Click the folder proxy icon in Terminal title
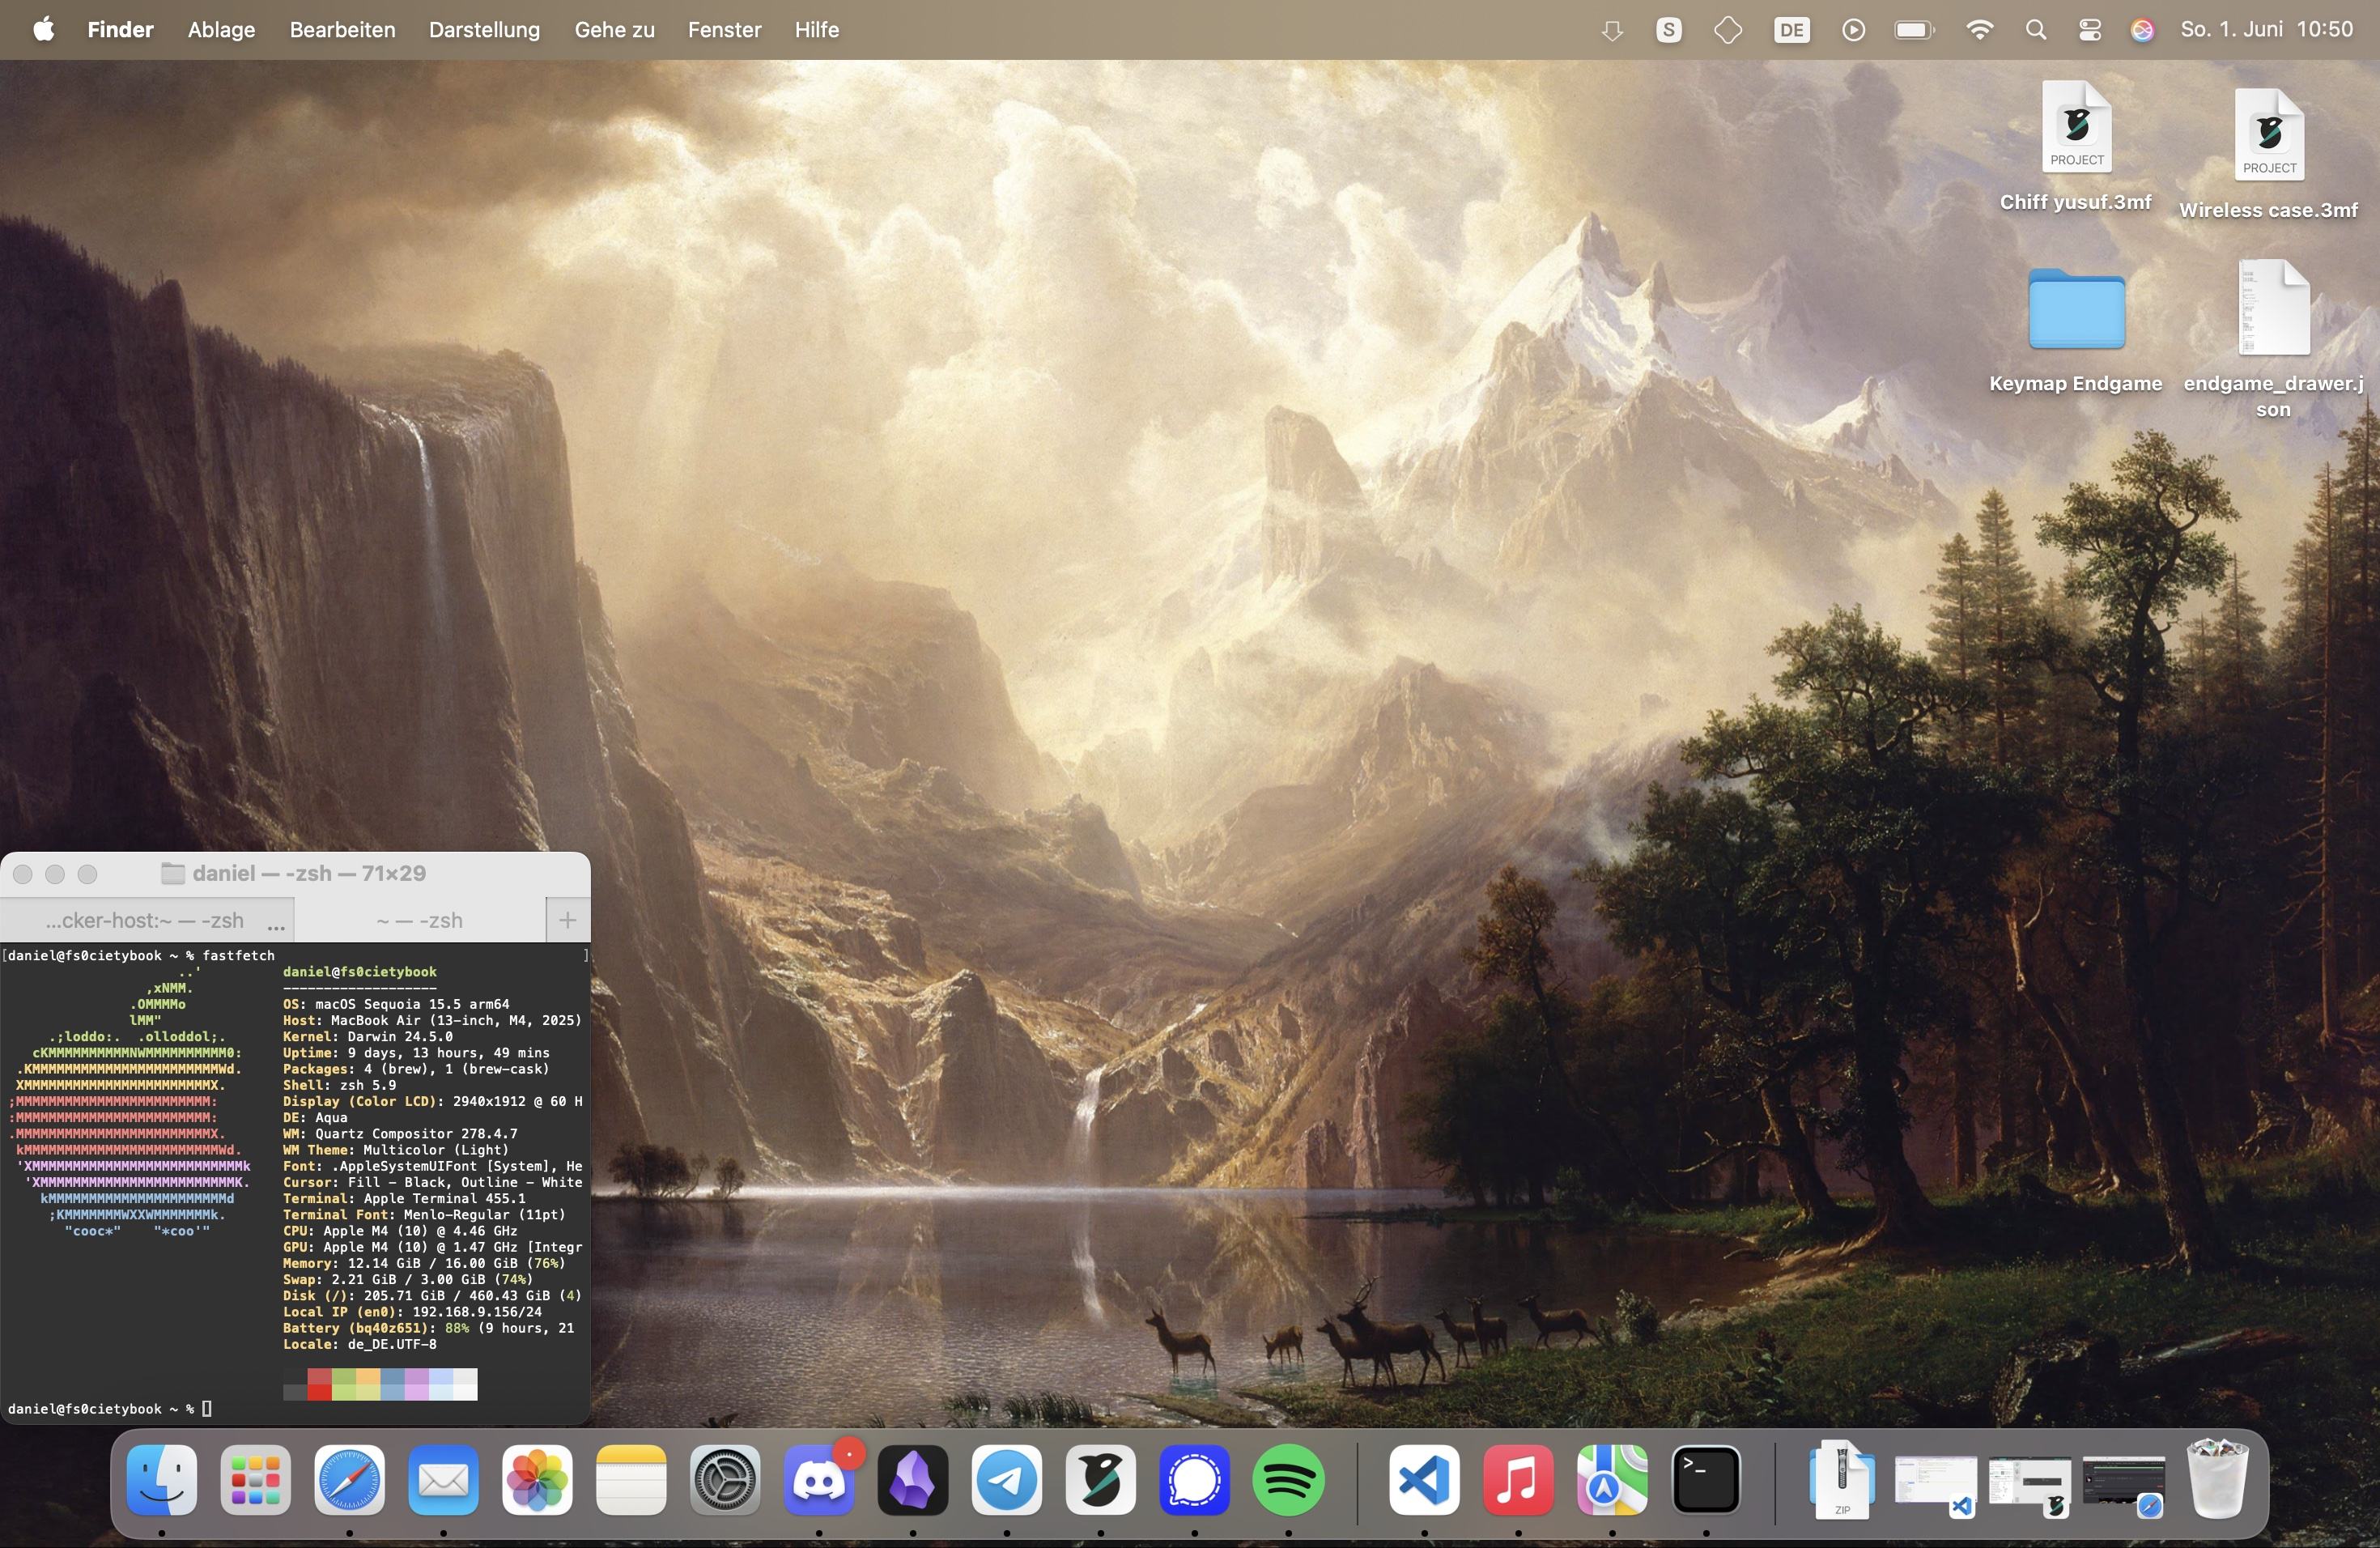The image size is (2380, 1548). click(173, 873)
